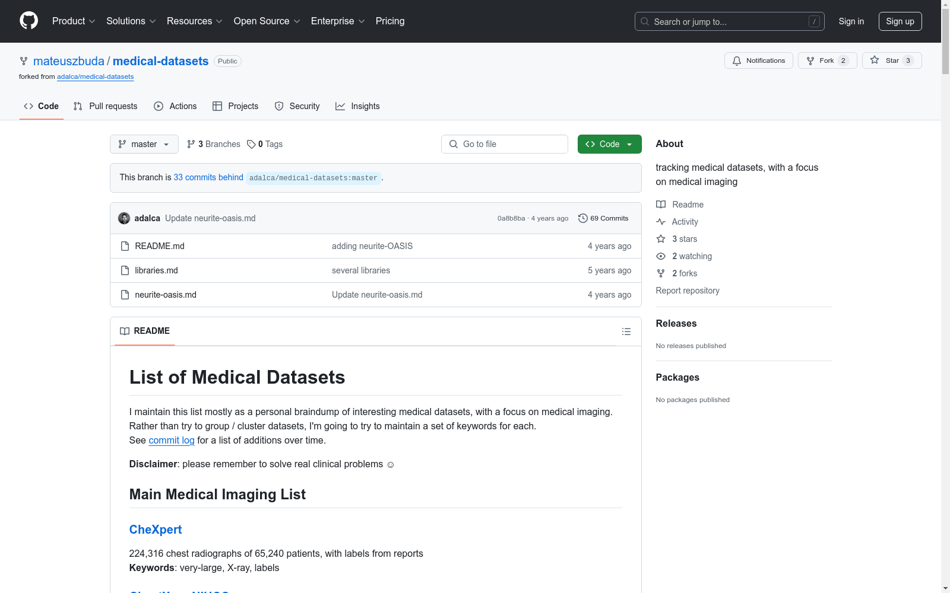Open the medical-datasets repository link
950x593 pixels.
click(160, 61)
